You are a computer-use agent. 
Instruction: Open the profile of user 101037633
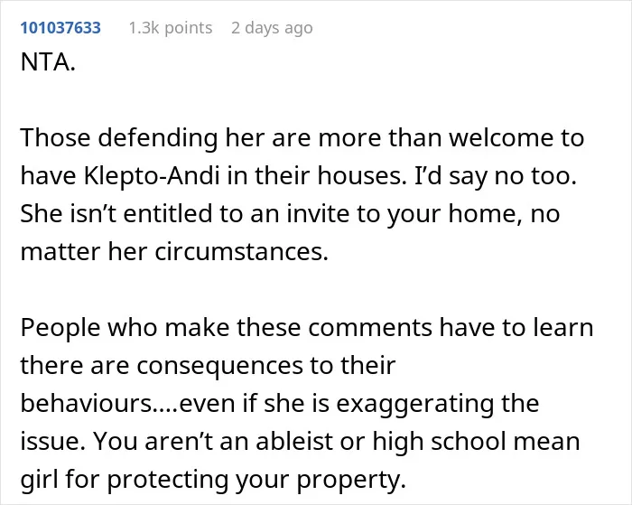click(60, 28)
